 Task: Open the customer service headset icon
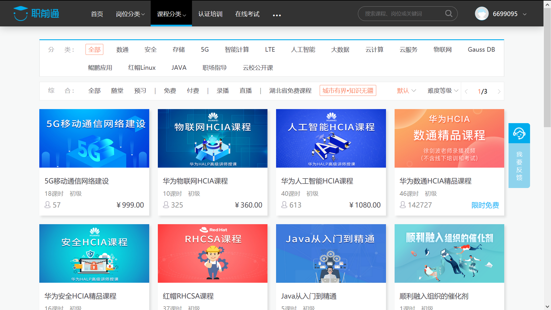coord(519,133)
